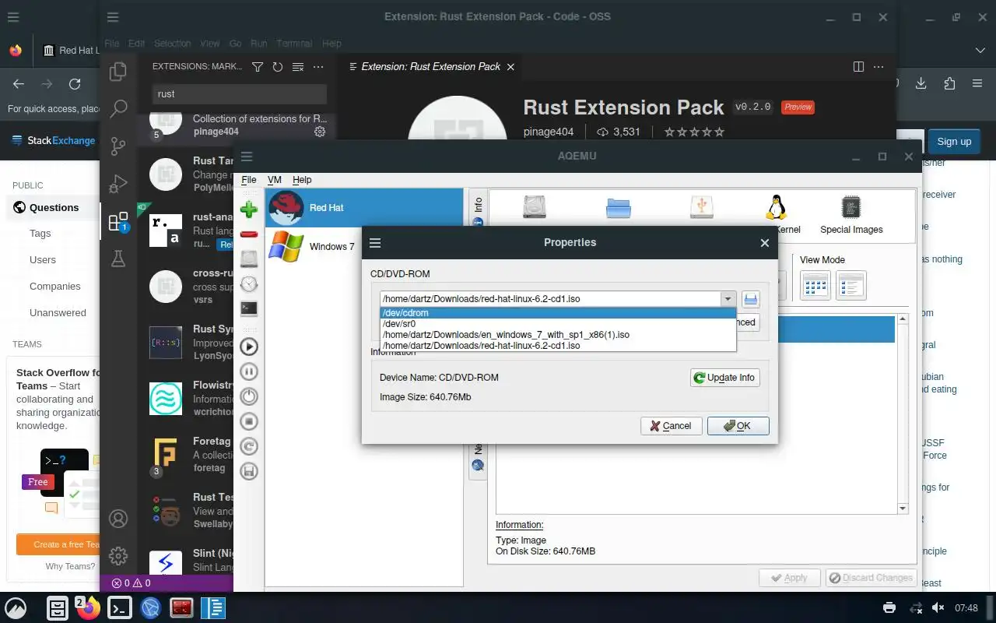Screen dimensions: 996x623
Task: Switch to icon grid View Mode
Action: (x=815, y=286)
